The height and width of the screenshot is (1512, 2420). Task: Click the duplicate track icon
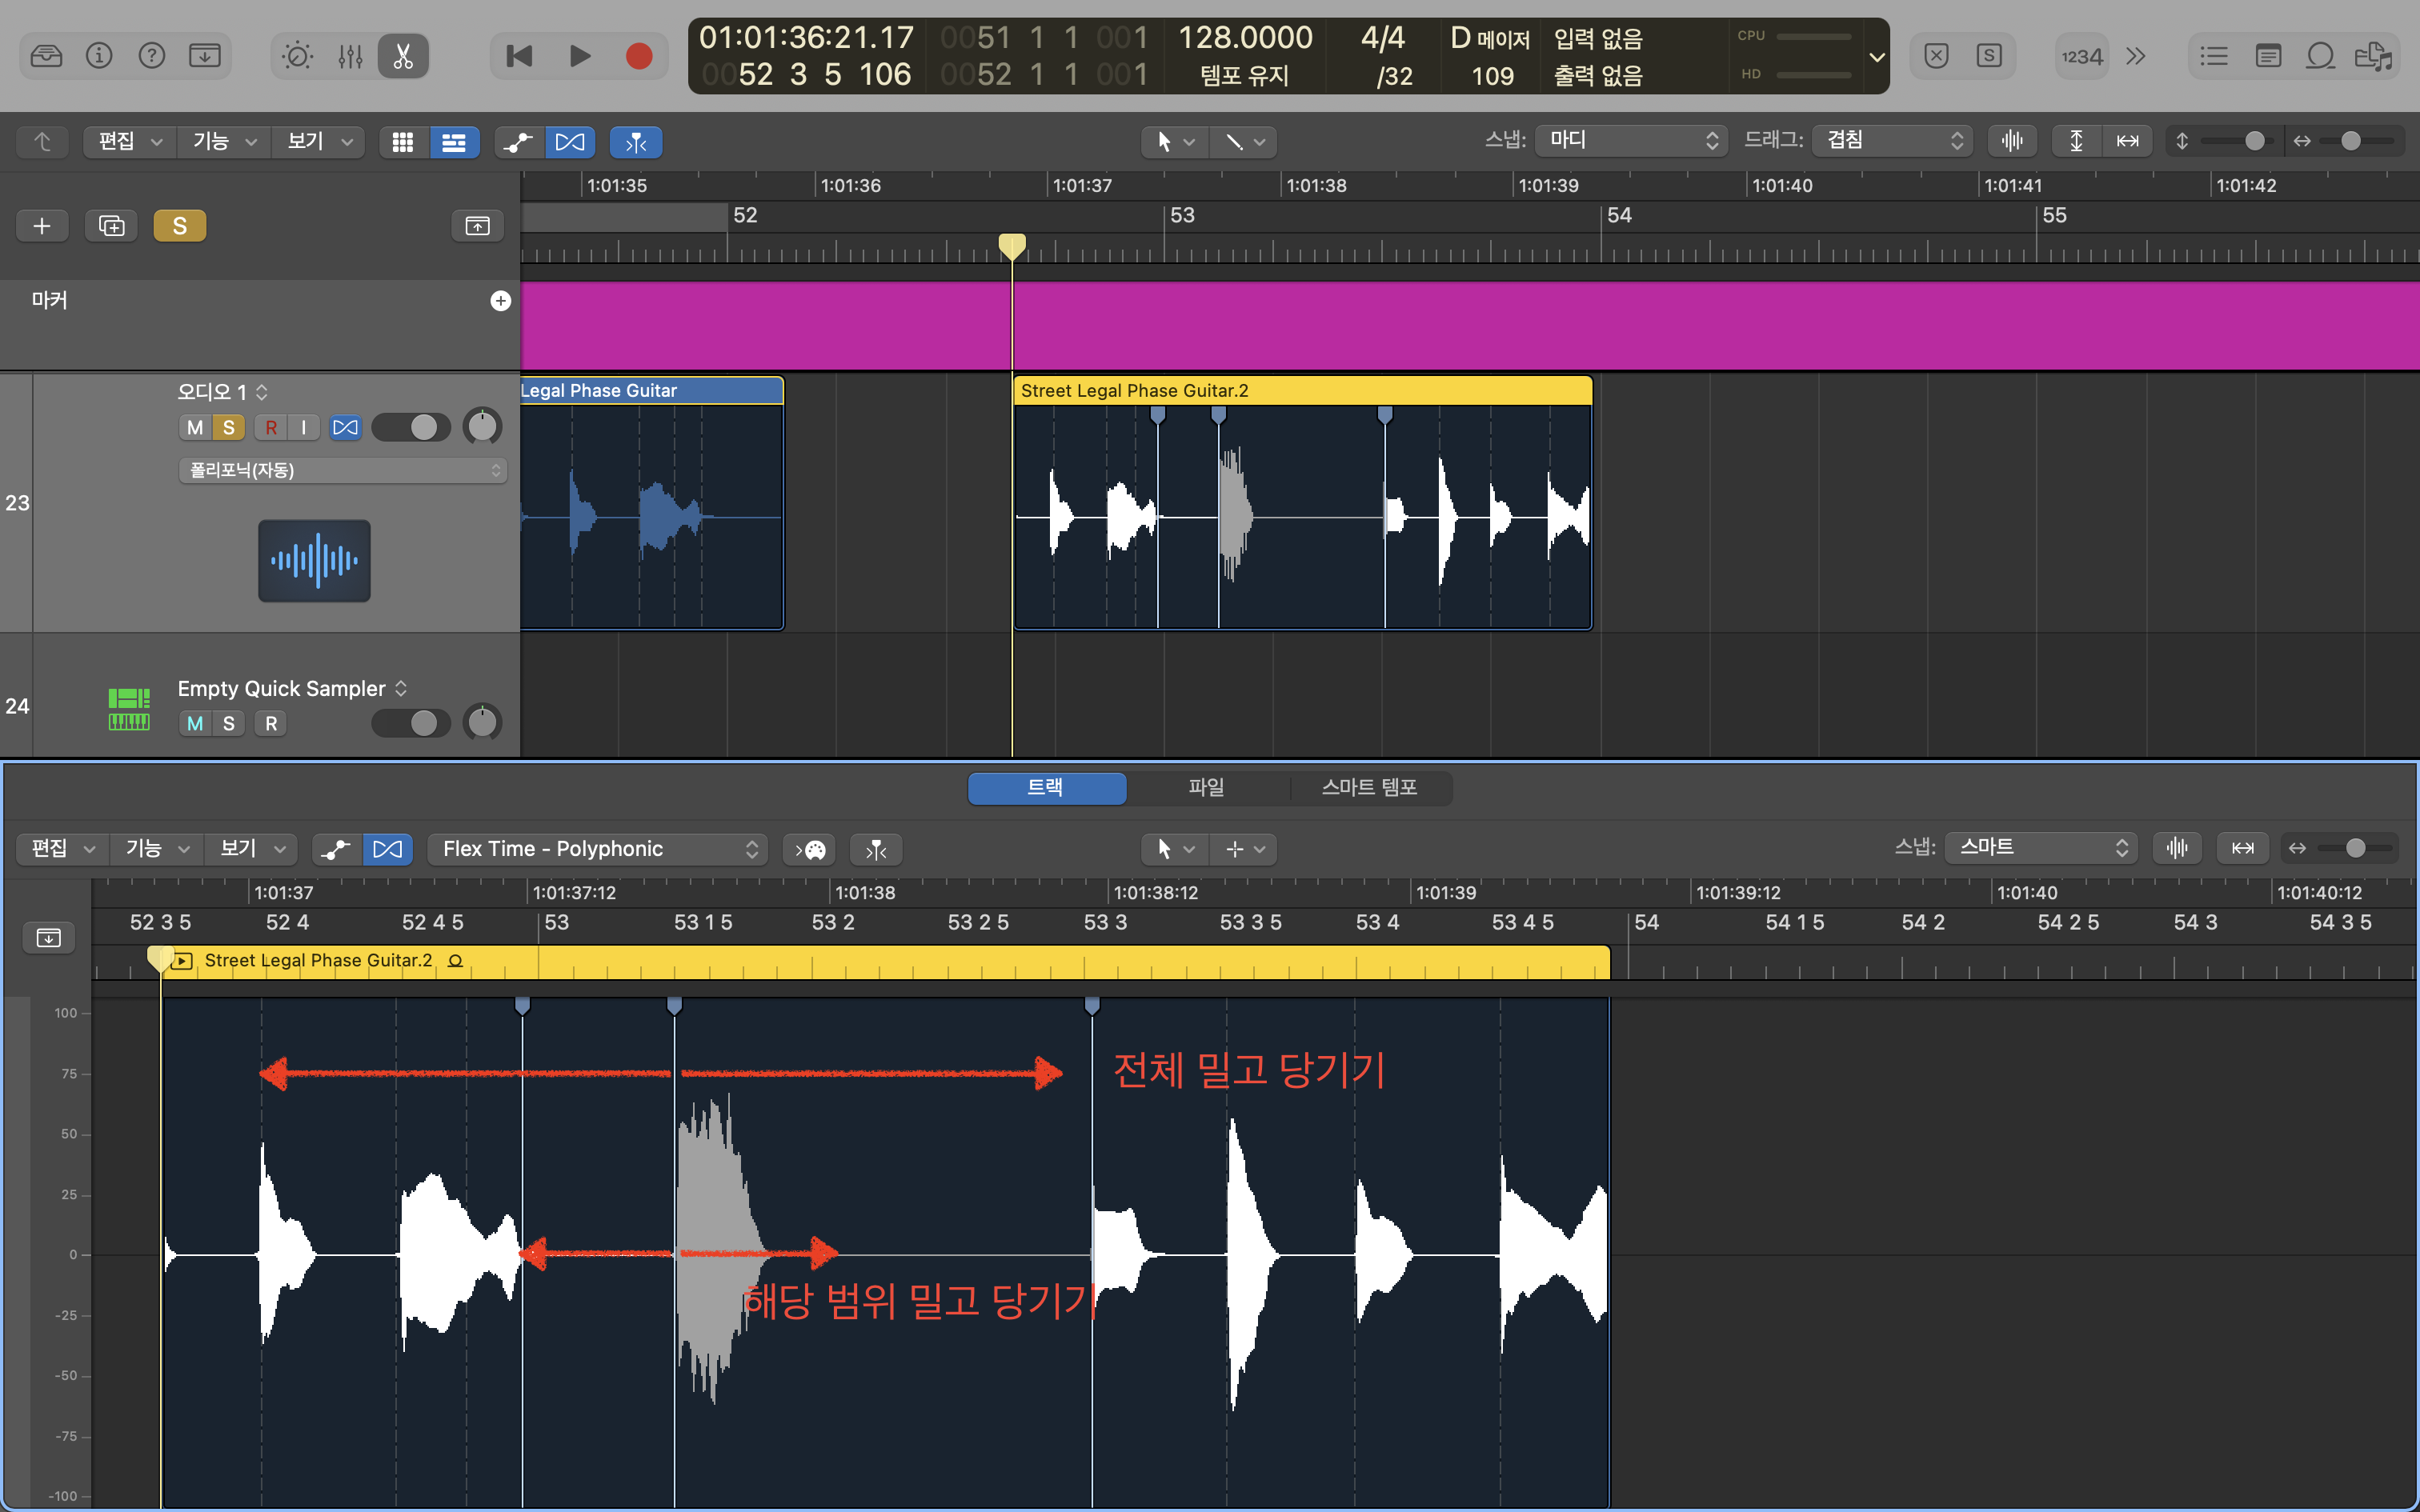click(x=111, y=226)
